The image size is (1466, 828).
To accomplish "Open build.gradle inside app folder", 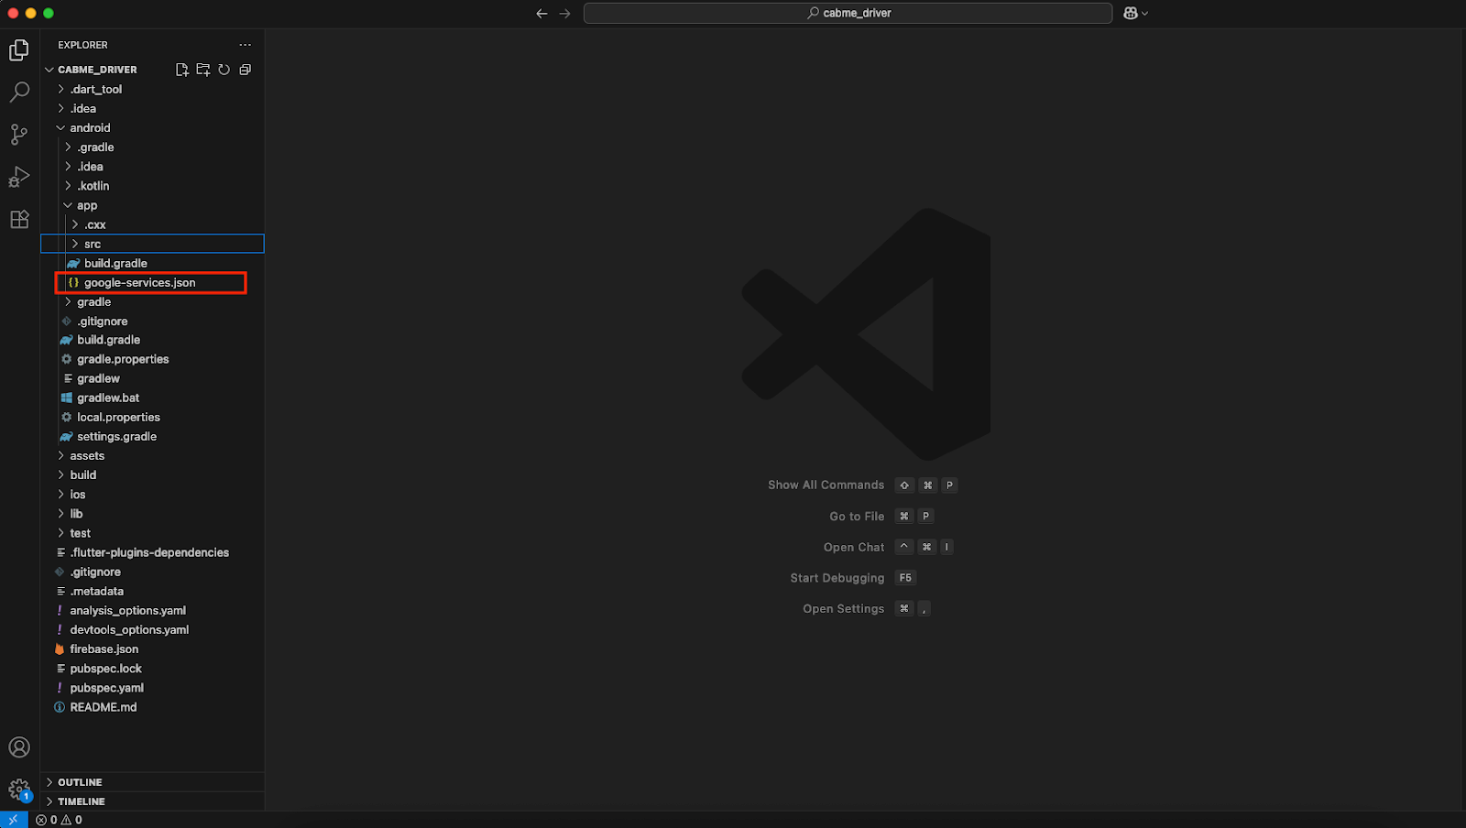I will 152,263.
